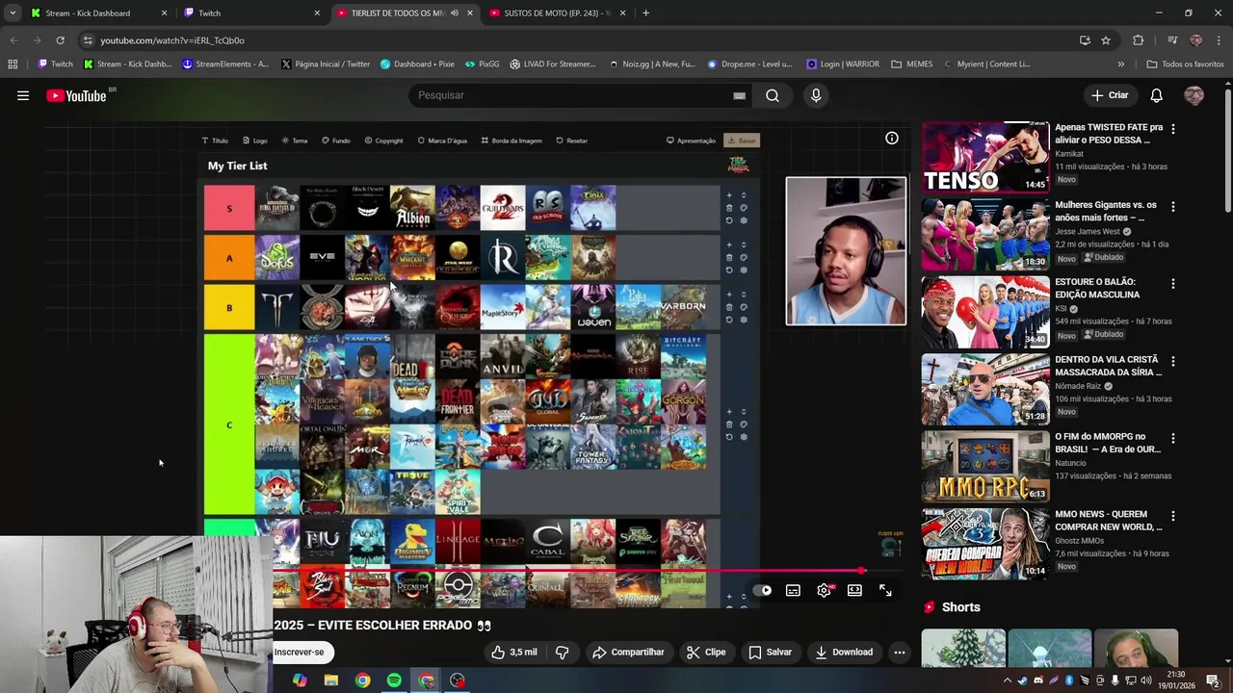This screenshot has width=1233, height=693.
Task: Open ESTOURE O BALÃO thumbnail
Action: click(985, 311)
